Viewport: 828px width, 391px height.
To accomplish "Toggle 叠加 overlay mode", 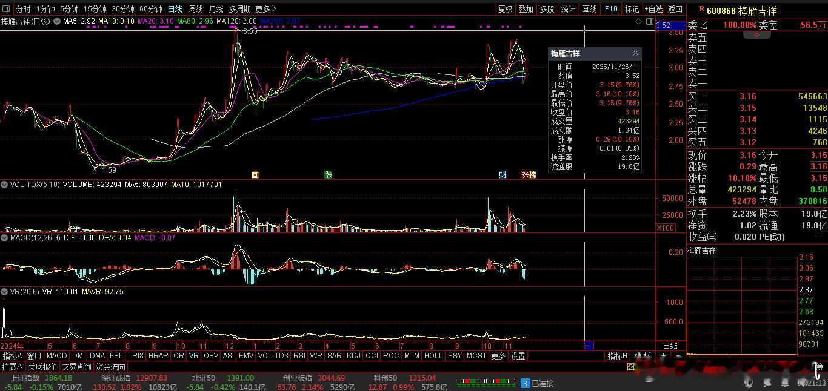I will click(x=526, y=9).
